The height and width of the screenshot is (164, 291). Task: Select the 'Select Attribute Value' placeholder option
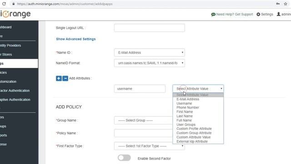coord(198,95)
